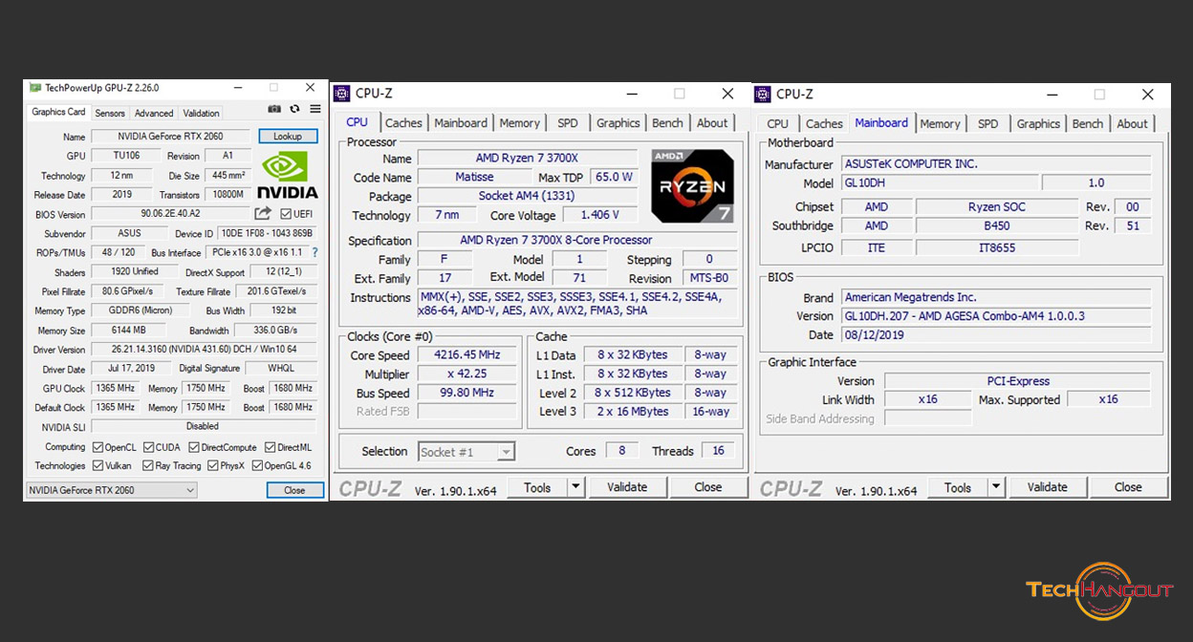1193x642 pixels.
Task: Select the Memory tab in the CPU-Z mainboard window
Action: (941, 124)
